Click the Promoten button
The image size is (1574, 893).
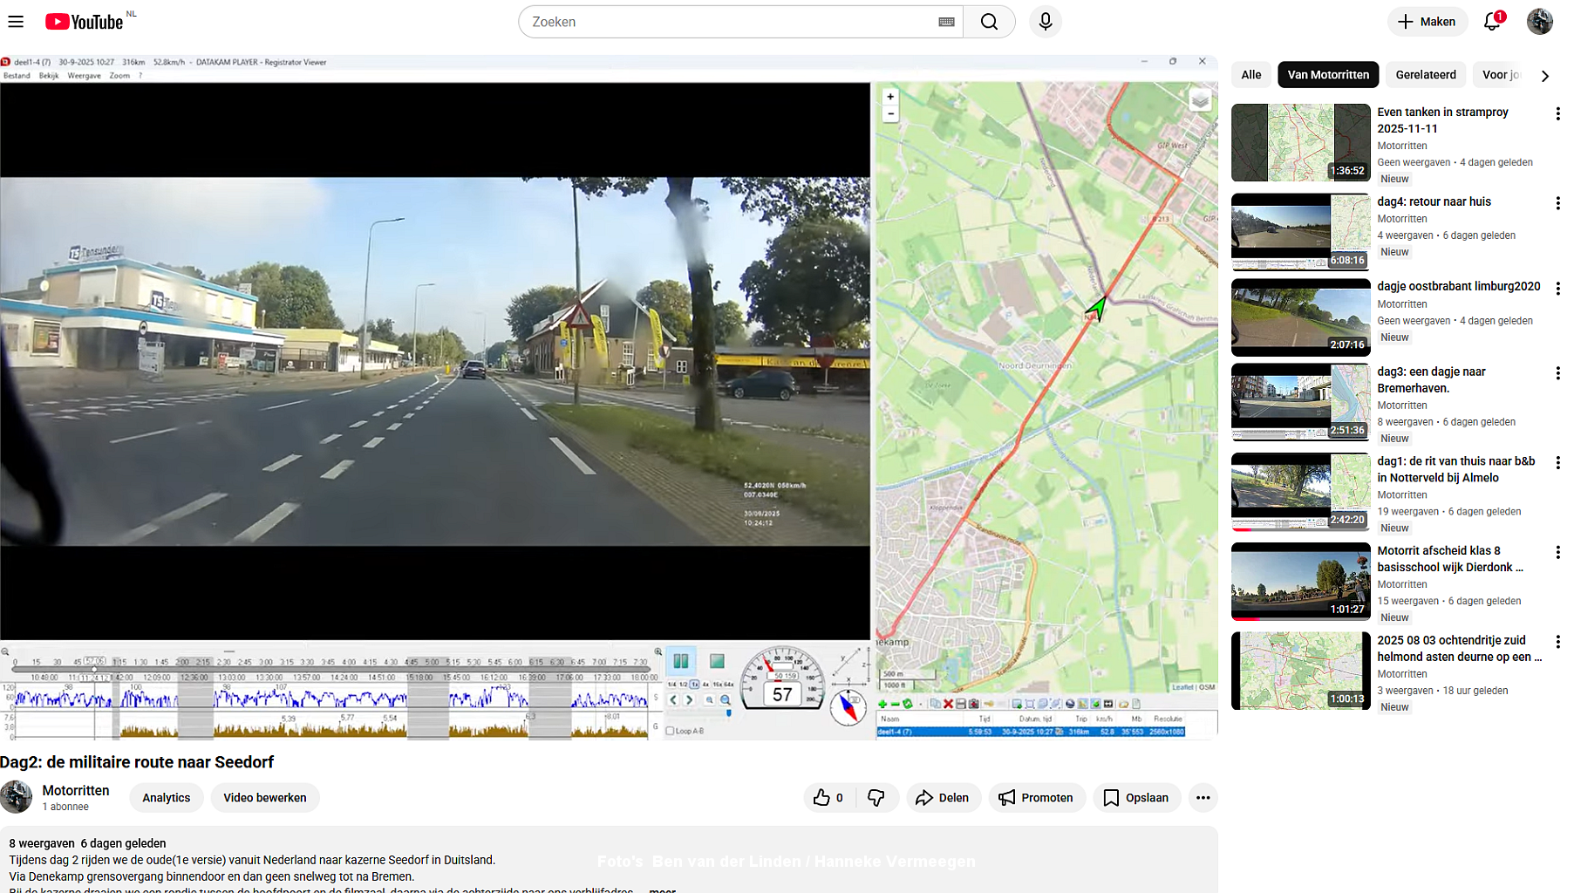[x=1037, y=798]
